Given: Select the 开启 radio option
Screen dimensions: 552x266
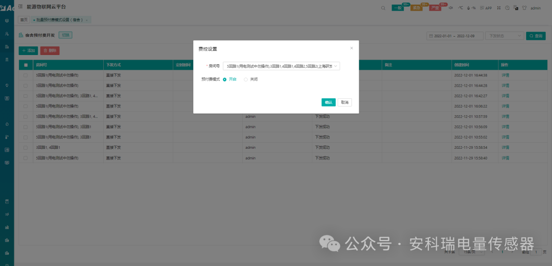Looking at the screenshot, I should pos(230,79).
